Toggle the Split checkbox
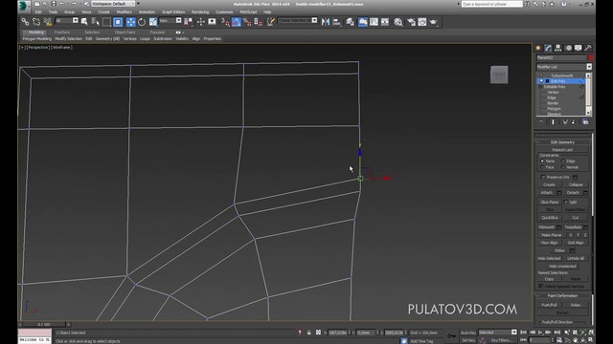This screenshot has width=613, height=344. [x=566, y=202]
